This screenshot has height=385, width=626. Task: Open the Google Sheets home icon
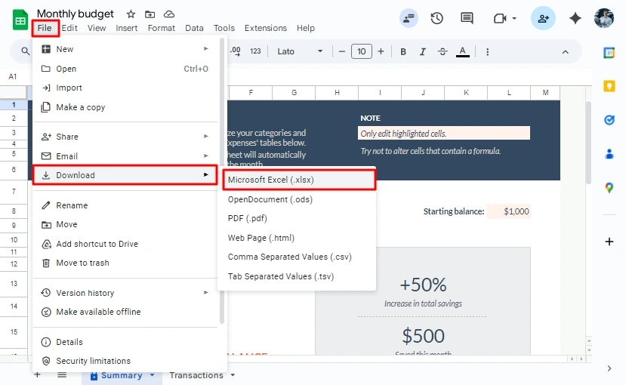pyautogui.click(x=20, y=19)
